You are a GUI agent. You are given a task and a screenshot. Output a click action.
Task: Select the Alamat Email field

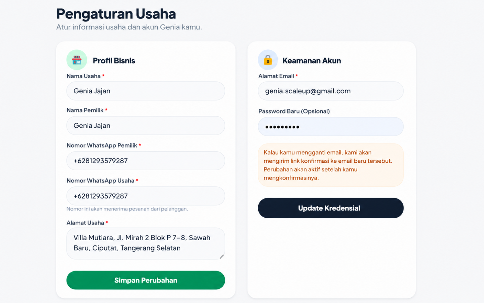coord(331,91)
